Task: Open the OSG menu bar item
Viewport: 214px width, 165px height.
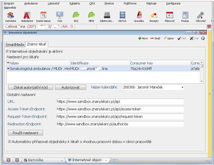Action: (92, 3)
